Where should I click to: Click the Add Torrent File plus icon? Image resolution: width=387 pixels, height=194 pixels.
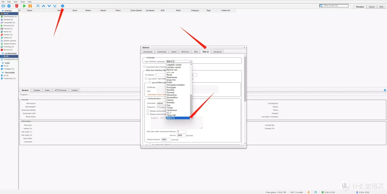(x=9, y=6)
